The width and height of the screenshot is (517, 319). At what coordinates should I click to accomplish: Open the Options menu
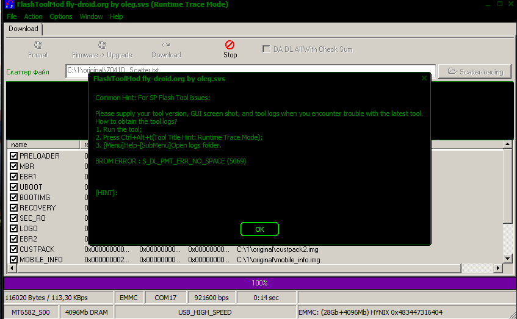[61, 16]
